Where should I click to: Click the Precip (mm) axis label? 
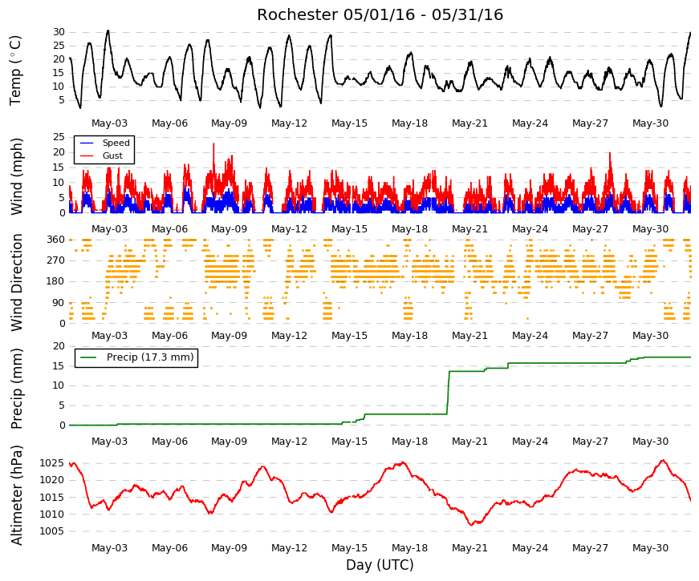click(16, 389)
